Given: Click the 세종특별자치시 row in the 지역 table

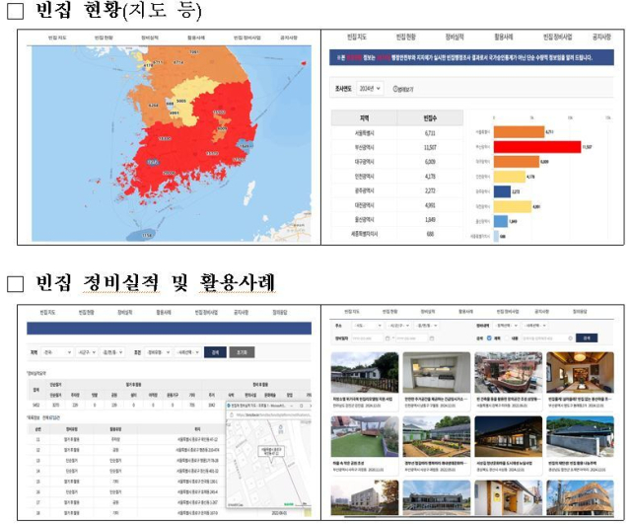Looking at the screenshot, I should coord(397,234).
